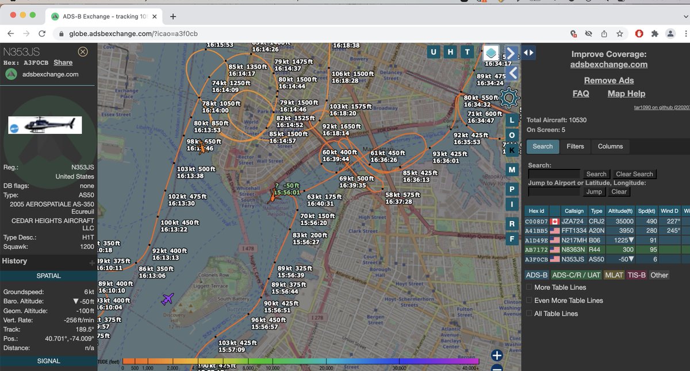Click the purple airplane icon on map
The height and width of the screenshot is (371, 690).
point(167,299)
